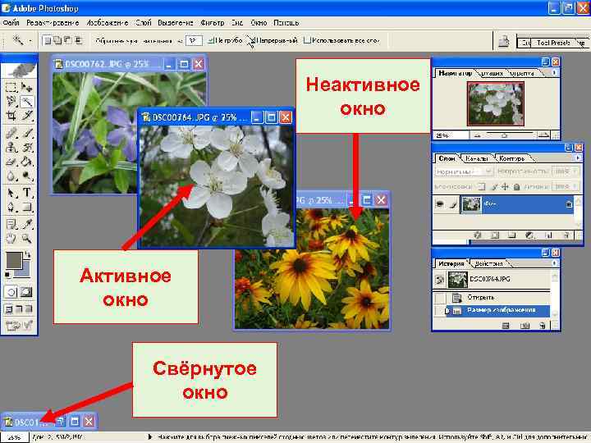Jump to ImageReady icon
Screen dimensions: 591x443
pyautogui.click(x=19, y=325)
